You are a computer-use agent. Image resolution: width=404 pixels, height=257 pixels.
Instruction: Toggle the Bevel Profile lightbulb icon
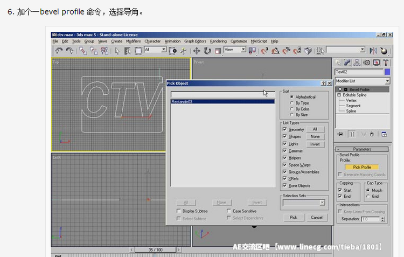[x=340, y=89]
